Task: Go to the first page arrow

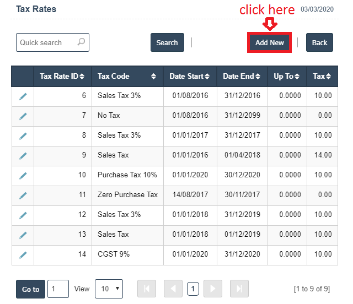Action: tap(147, 289)
